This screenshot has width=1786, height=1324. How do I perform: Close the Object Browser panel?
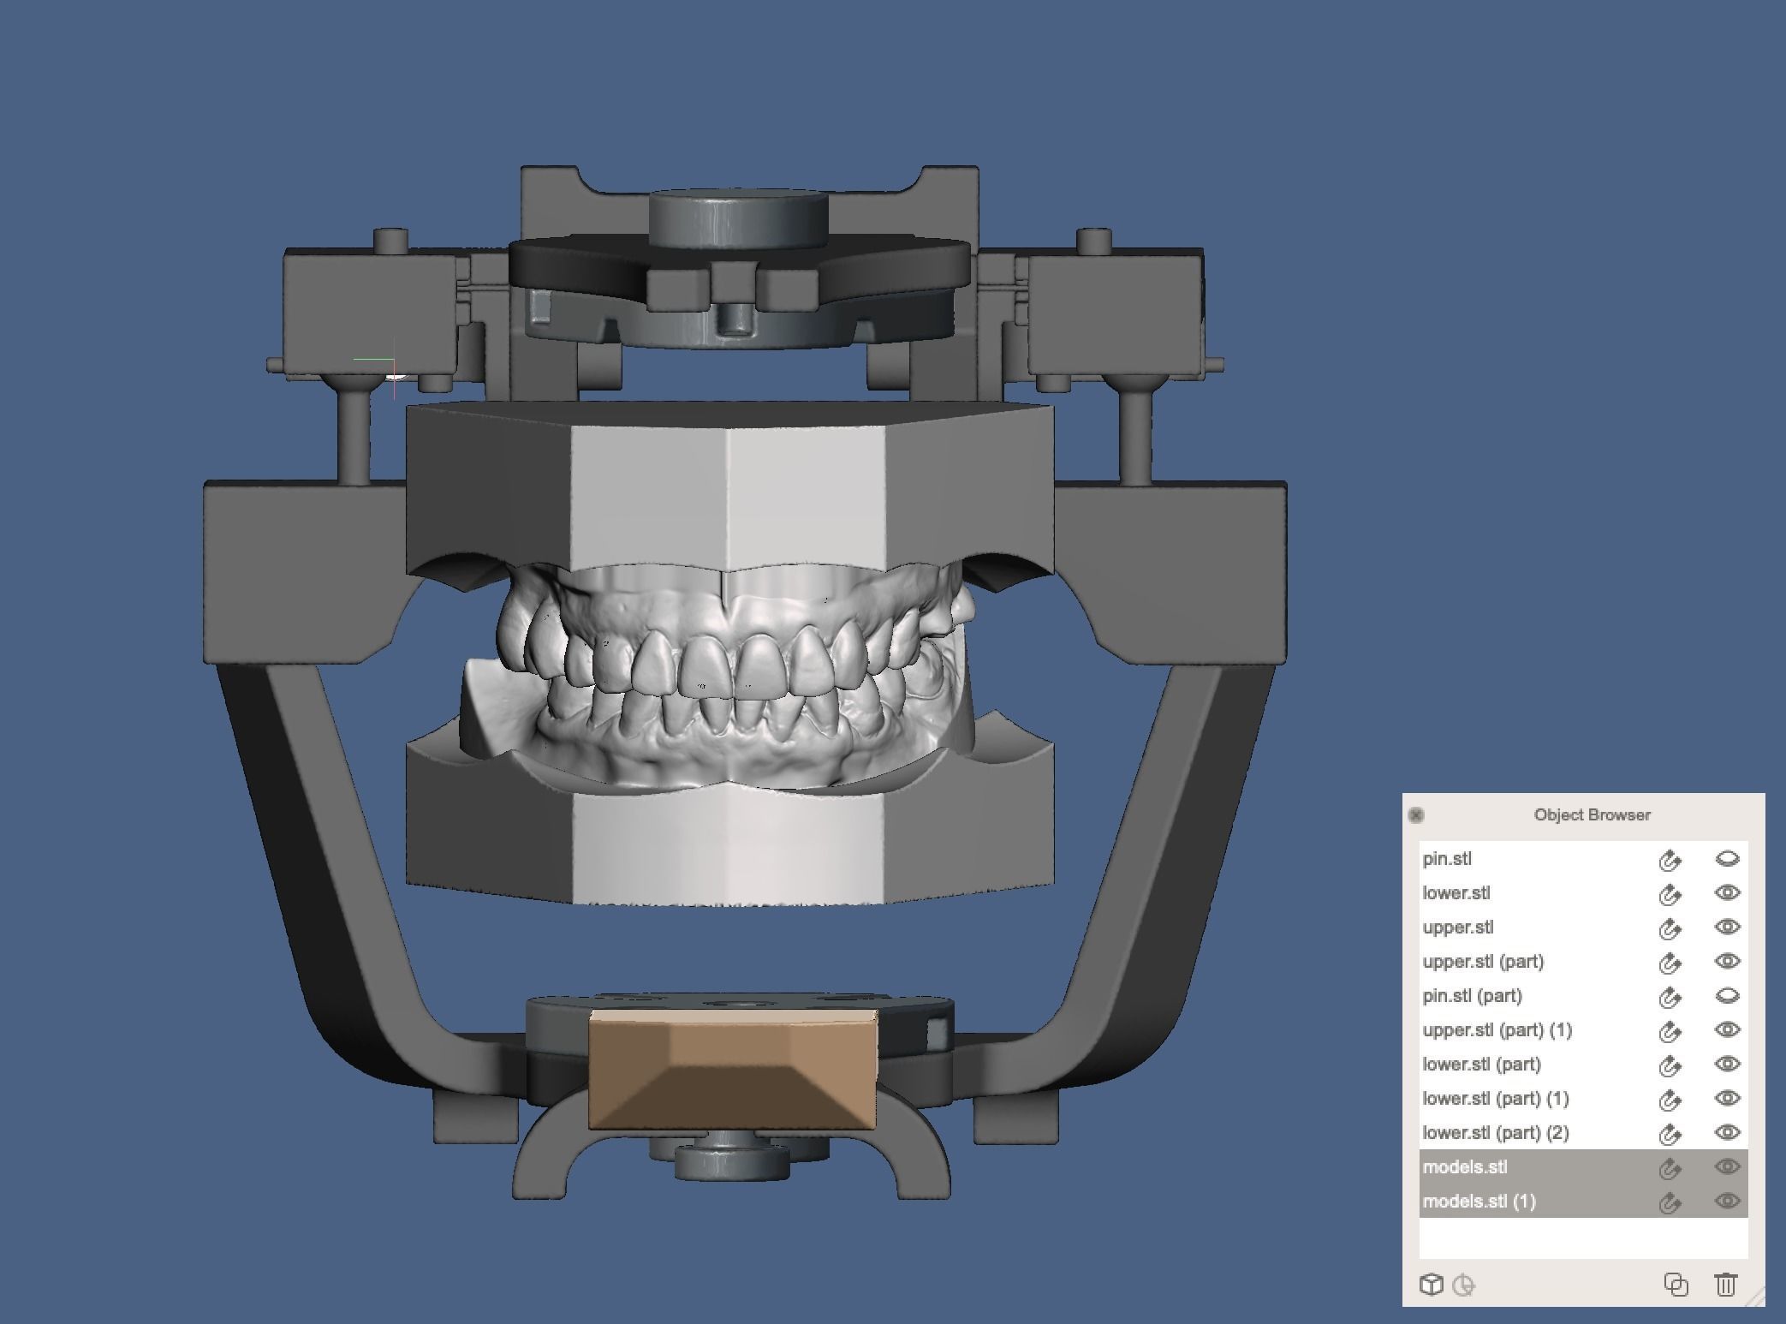[x=1416, y=814]
